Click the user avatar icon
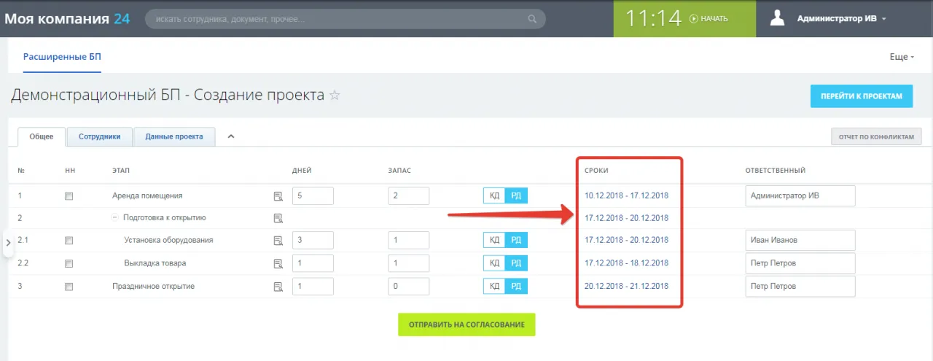 [x=777, y=19]
